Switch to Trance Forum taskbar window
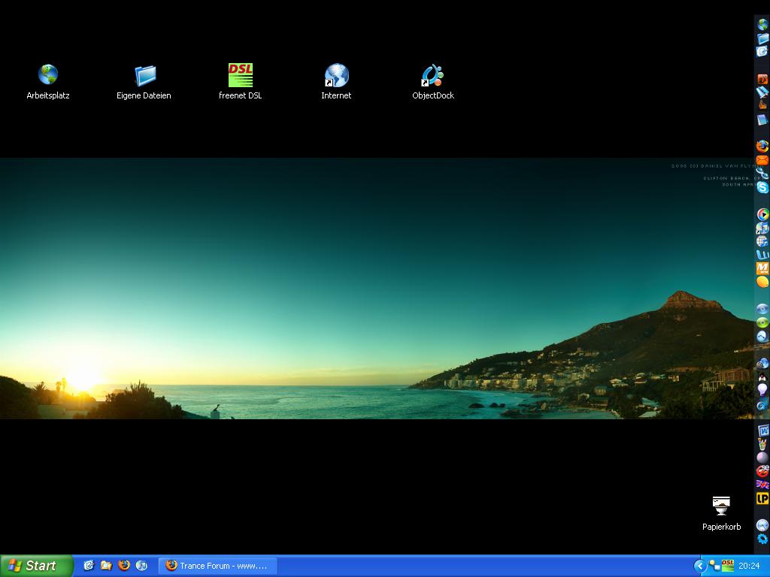Screen dimensions: 770x577 pyautogui.click(x=217, y=566)
